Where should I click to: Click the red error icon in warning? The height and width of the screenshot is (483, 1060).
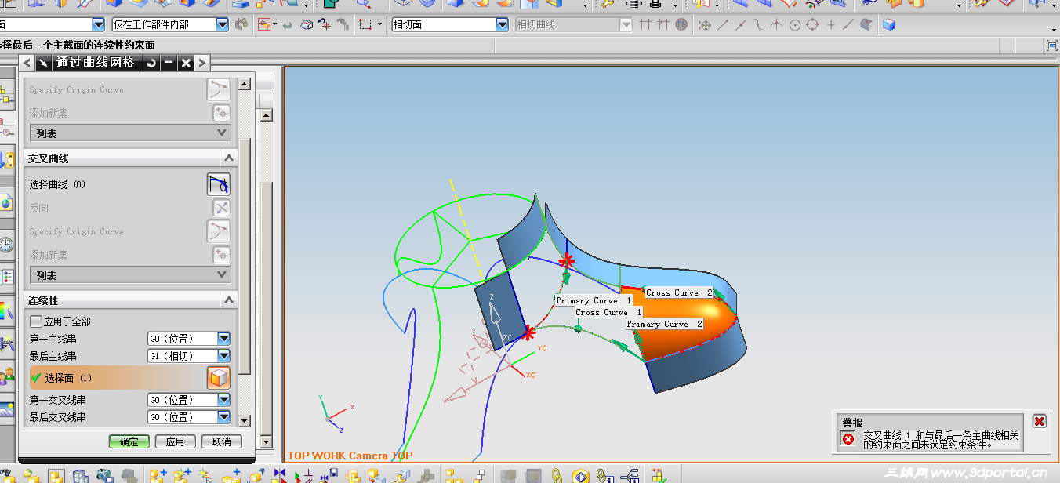coord(848,439)
